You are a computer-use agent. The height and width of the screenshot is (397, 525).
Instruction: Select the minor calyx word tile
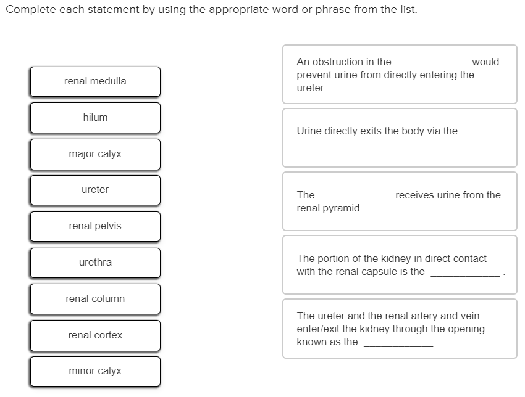coord(95,371)
